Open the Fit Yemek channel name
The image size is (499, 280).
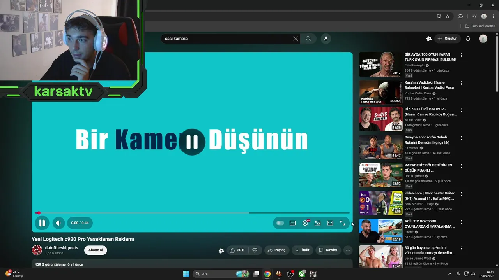tap(411, 148)
